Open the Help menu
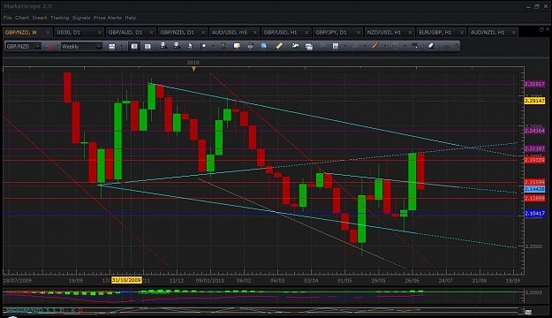This screenshot has width=552, height=318. pyautogui.click(x=130, y=18)
